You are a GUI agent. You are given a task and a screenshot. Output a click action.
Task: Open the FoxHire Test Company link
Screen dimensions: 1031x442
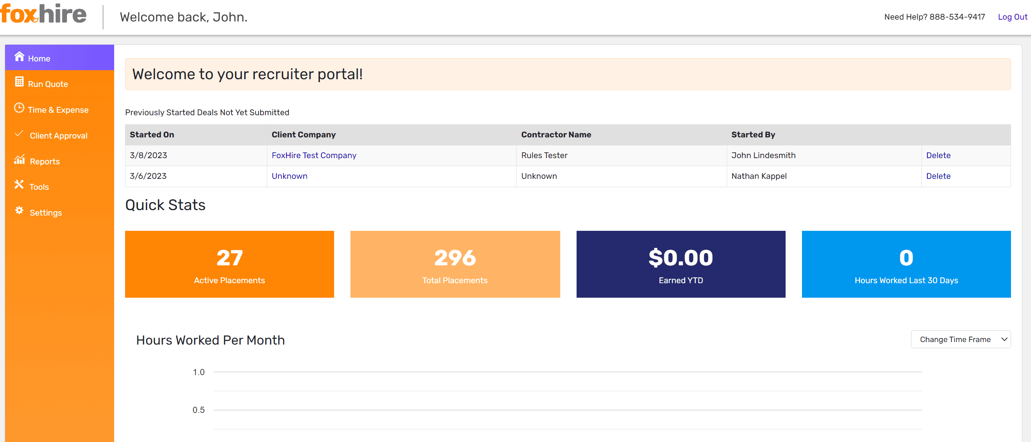314,156
